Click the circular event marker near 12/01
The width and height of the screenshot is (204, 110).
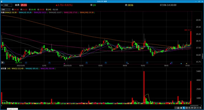[49, 63]
